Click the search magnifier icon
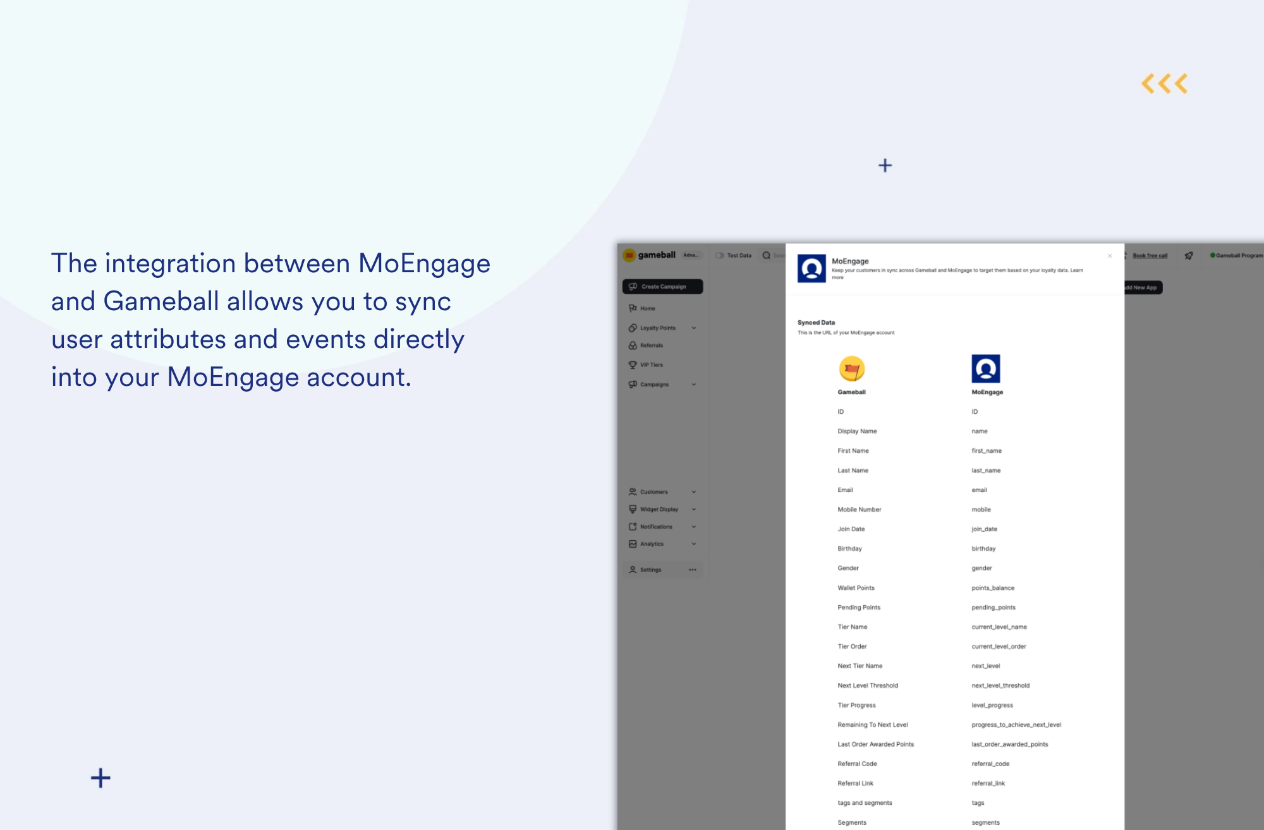 click(x=767, y=256)
